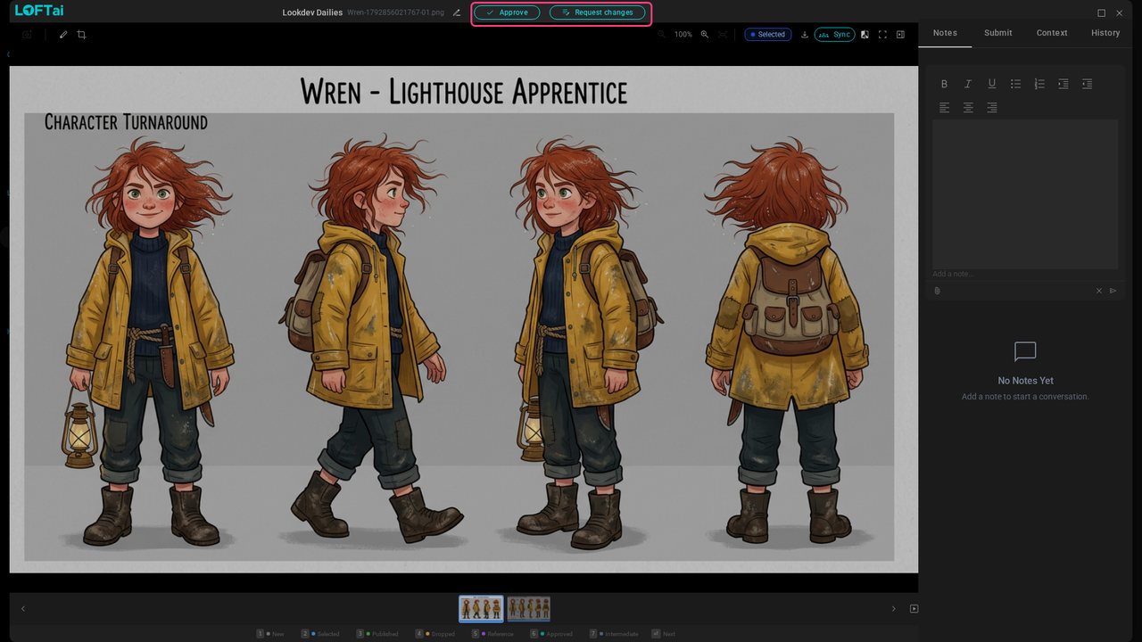This screenshot has height=642, width=1142.
Task: Click the LOFTai logo
Action: 39,11
